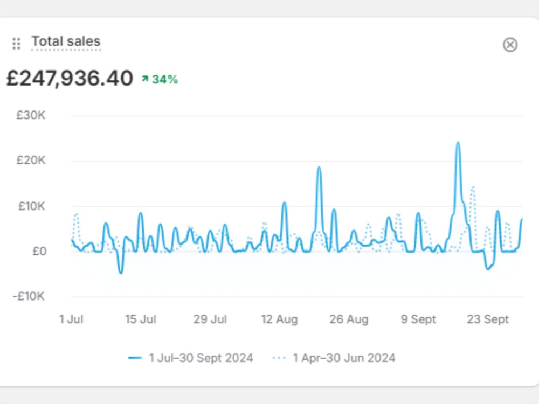Click the £247,936.40 total value
The width and height of the screenshot is (539, 404).
[x=70, y=78]
